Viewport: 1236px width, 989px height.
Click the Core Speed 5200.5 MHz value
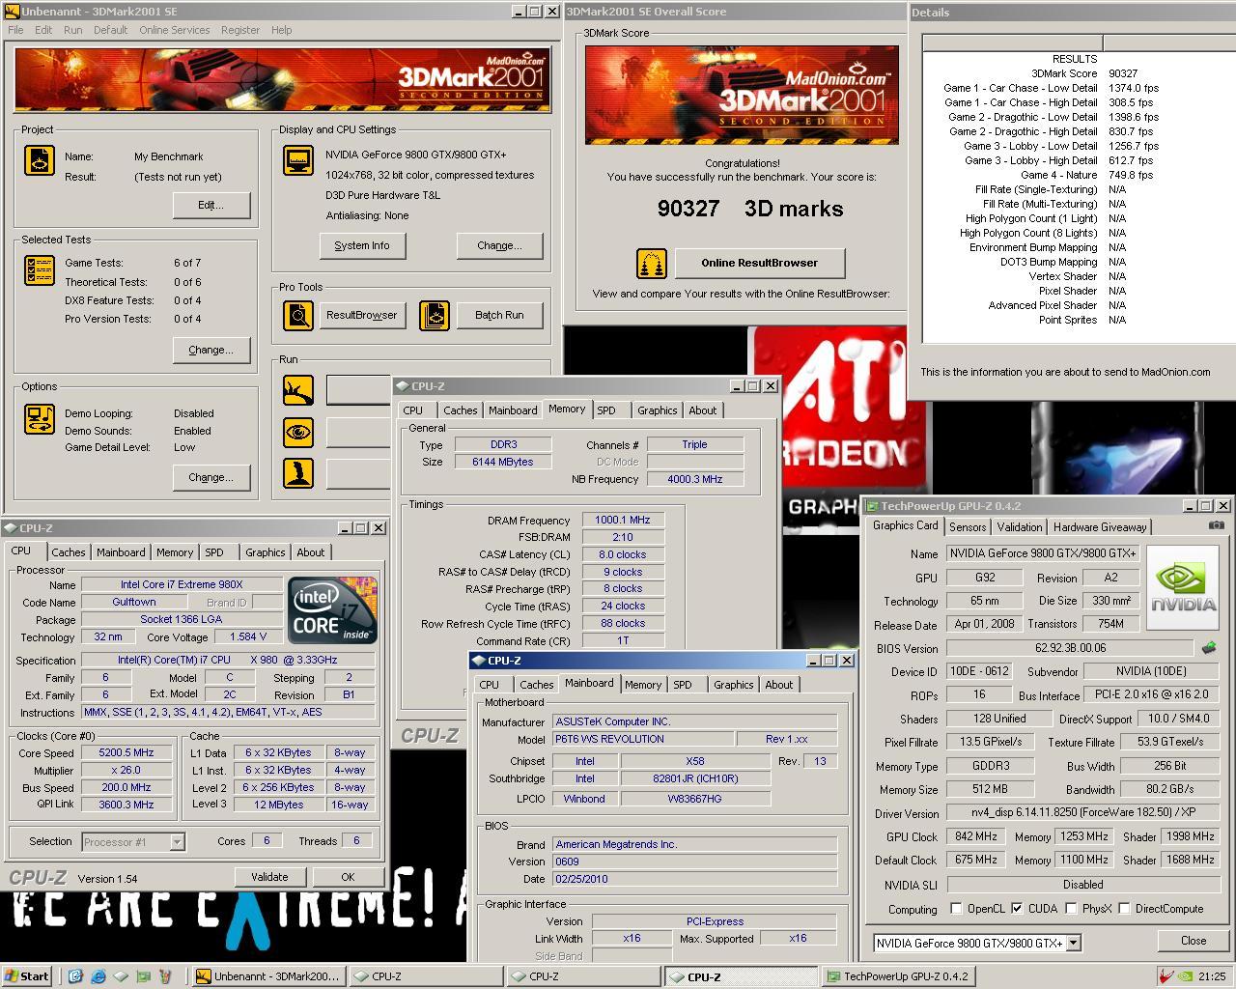point(126,752)
